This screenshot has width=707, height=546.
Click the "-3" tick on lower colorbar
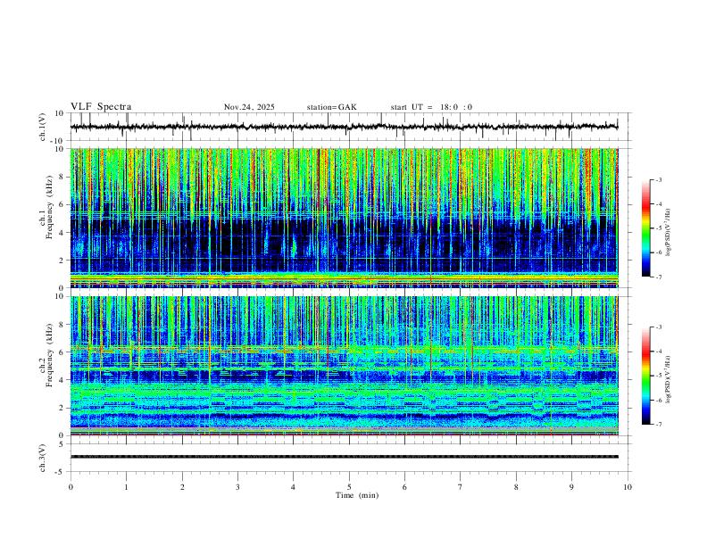(659, 327)
